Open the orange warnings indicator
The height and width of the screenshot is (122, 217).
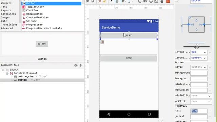(x=168, y=1)
